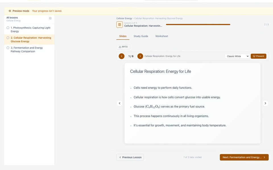The width and height of the screenshot is (273, 170).
Task: Click the All lessons heading
Action: pos(12,18)
